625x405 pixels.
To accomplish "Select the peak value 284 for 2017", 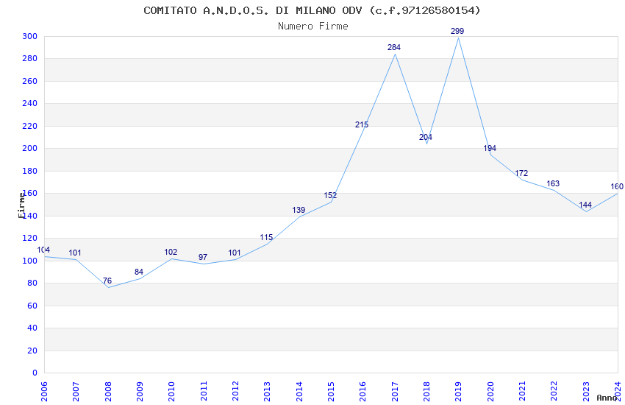I will click(394, 47).
